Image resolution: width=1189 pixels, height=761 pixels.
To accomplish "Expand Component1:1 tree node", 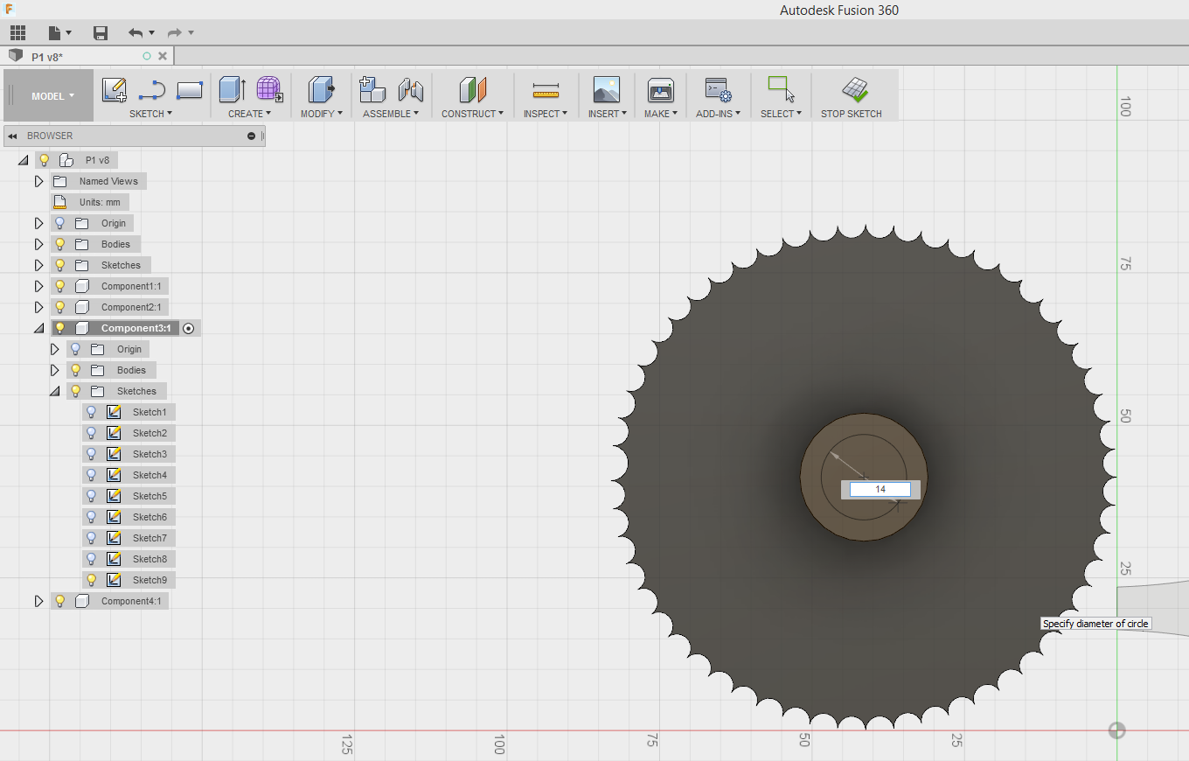I will point(38,286).
